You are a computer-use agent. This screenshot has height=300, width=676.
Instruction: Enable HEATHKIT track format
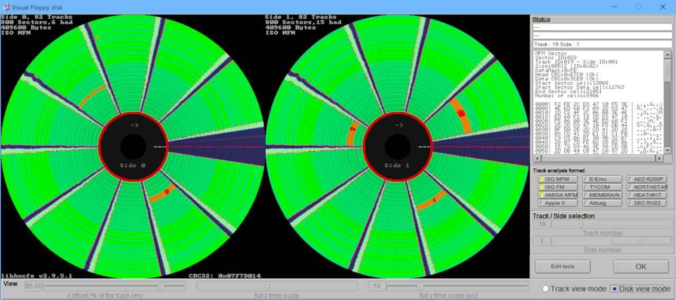coord(647,195)
